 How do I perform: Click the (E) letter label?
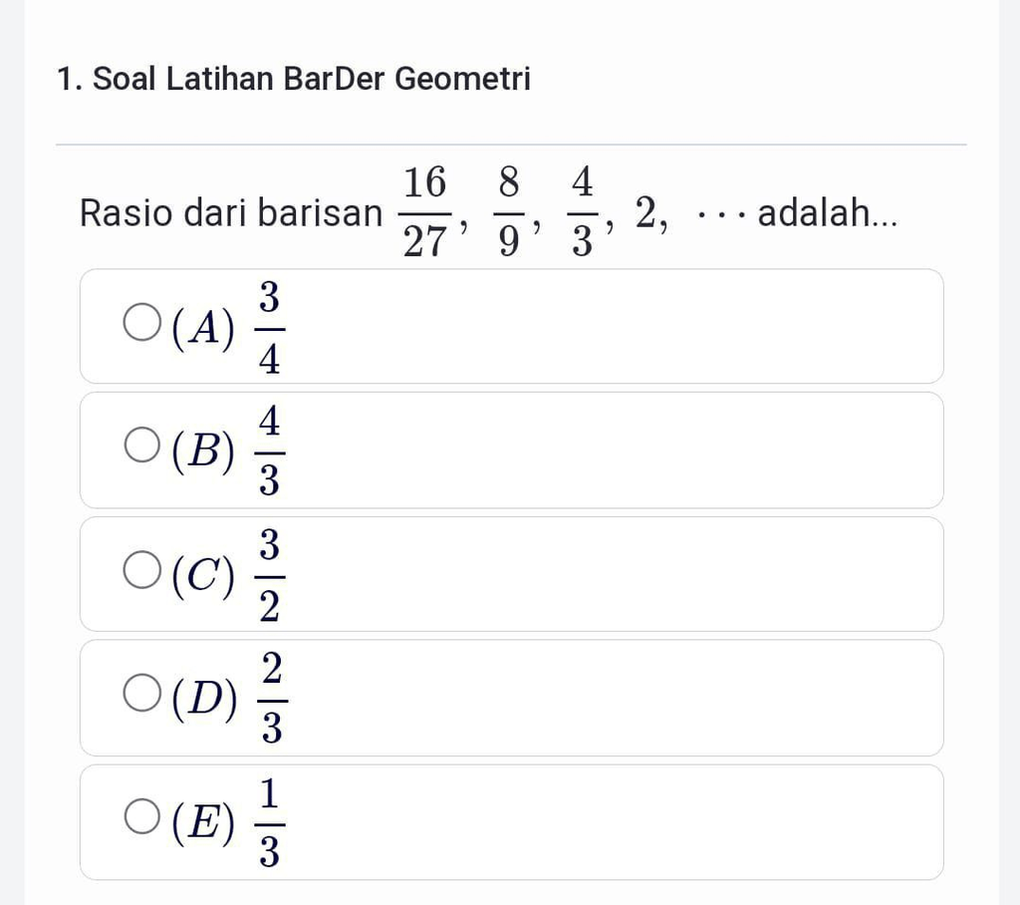(204, 821)
